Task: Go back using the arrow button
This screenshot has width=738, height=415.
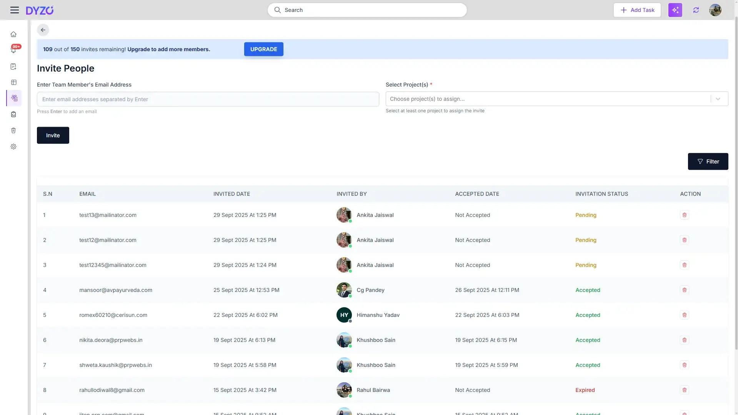Action: [x=43, y=30]
